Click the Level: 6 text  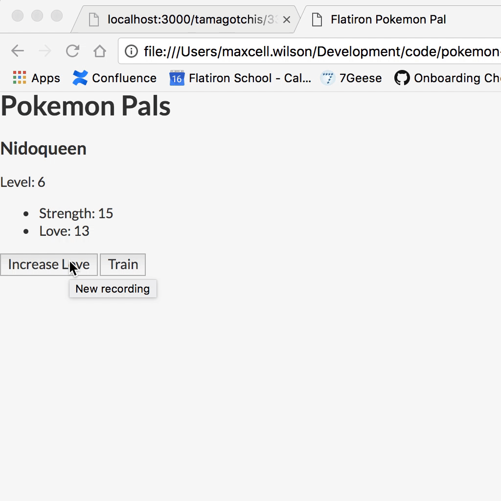coord(23,182)
